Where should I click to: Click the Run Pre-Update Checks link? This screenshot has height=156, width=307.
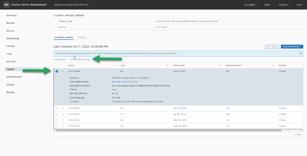[125, 82]
